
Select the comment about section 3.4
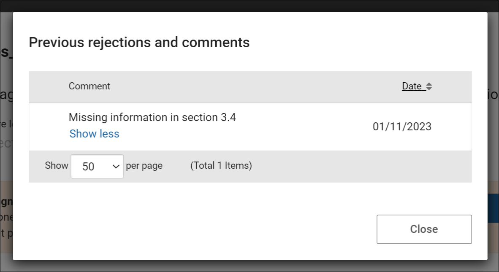tap(152, 117)
